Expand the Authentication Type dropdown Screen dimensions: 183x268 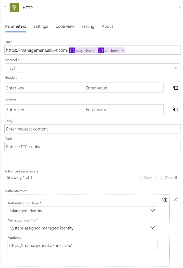(82, 211)
